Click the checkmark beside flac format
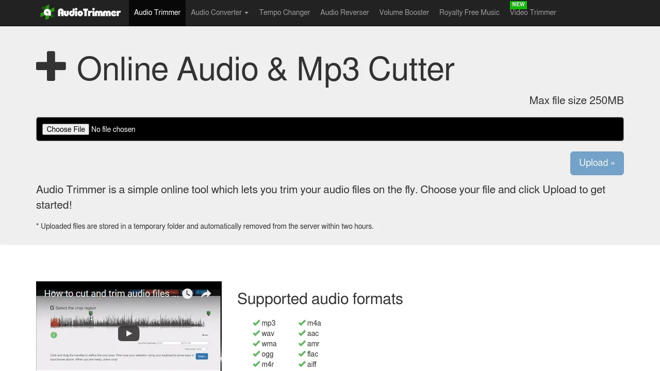The width and height of the screenshot is (660, 371). click(302, 354)
